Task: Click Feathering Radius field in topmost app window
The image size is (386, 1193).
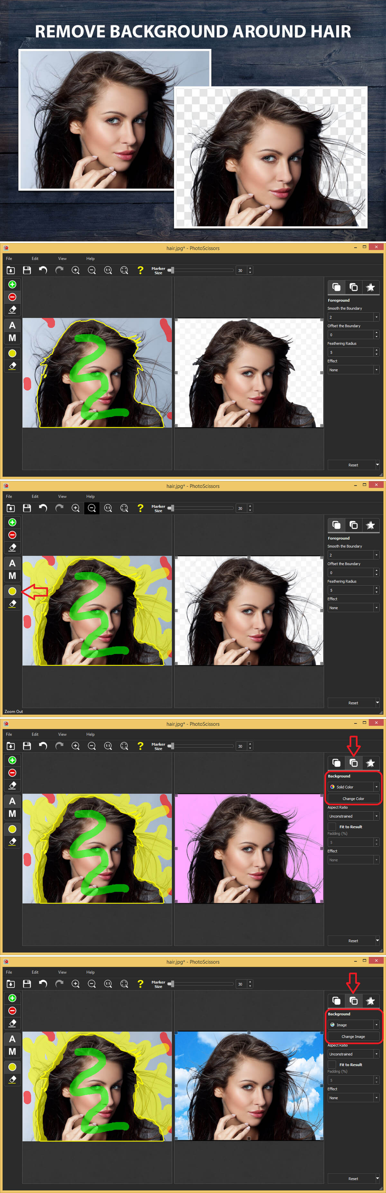Action: point(350,352)
